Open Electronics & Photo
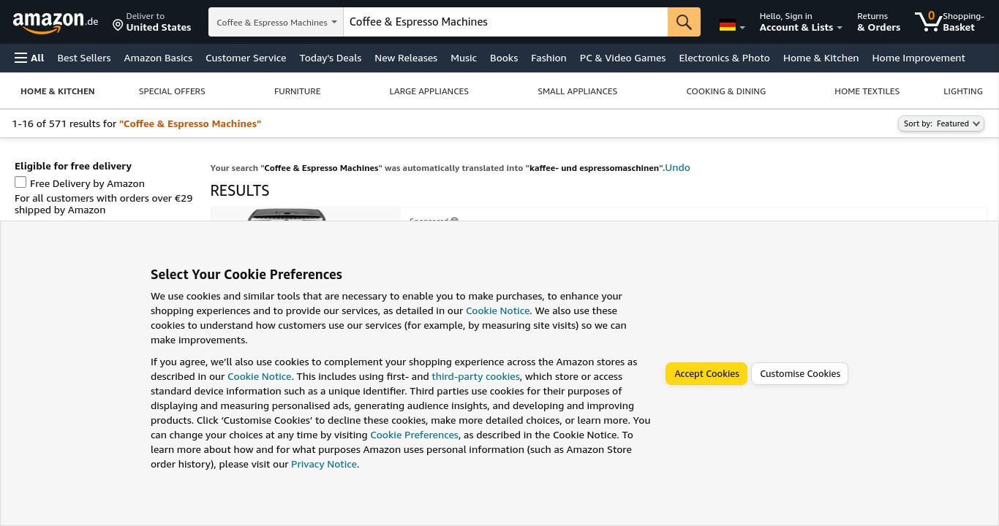The width and height of the screenshot is (999, 526). 724,58
